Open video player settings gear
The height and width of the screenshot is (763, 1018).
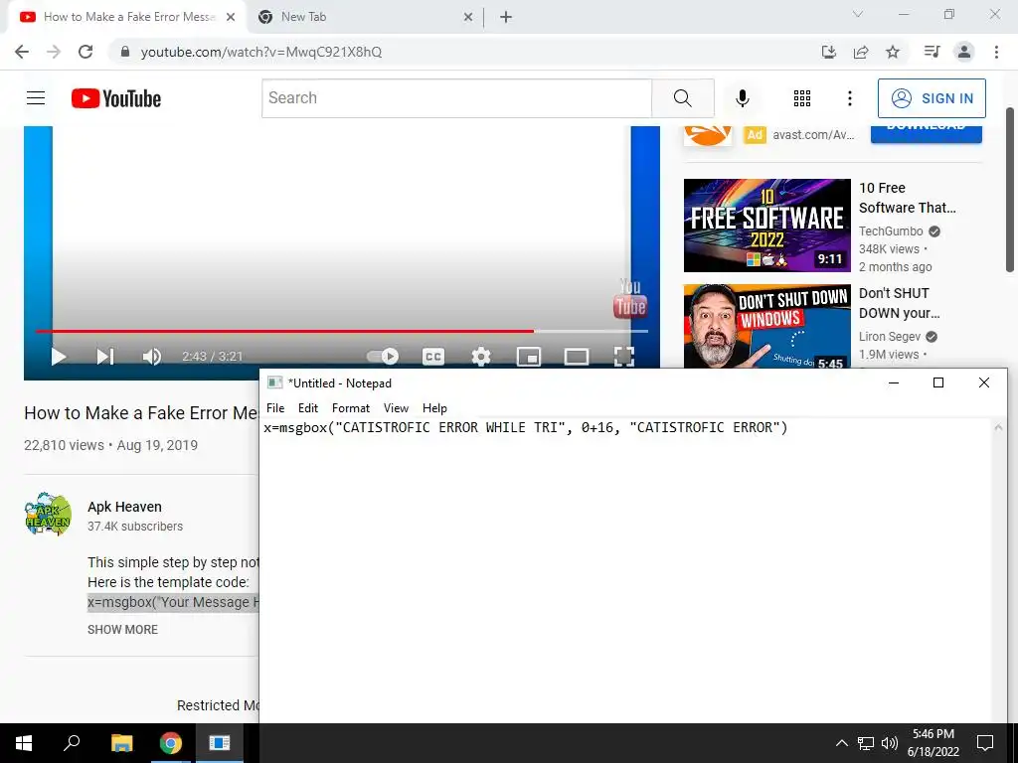481,357
